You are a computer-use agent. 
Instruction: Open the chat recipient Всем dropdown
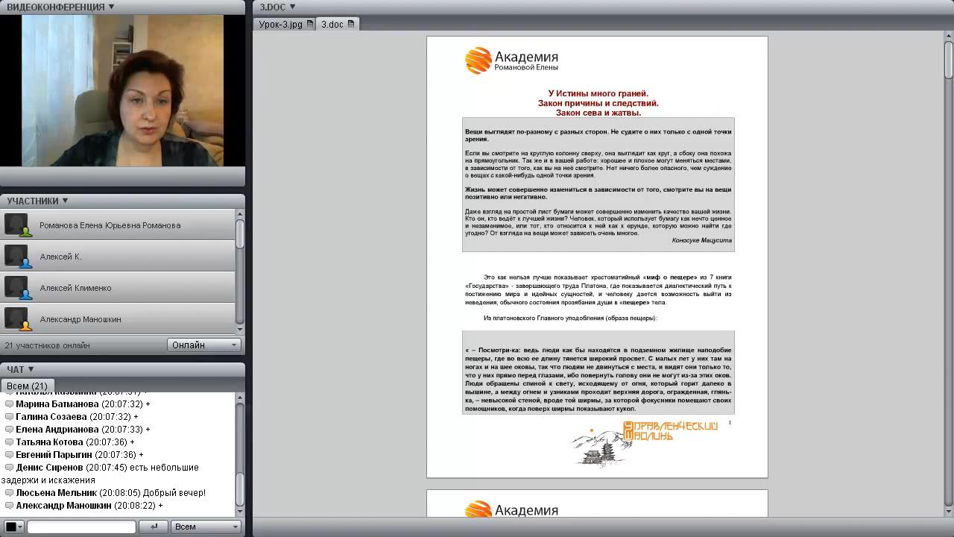coord(206,527)
